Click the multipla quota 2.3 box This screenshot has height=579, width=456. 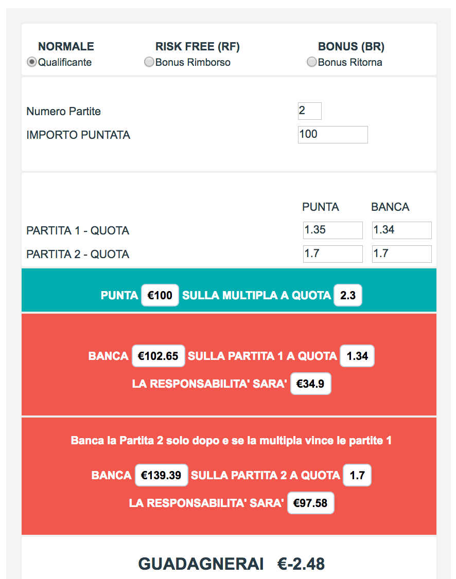point(348,295)
